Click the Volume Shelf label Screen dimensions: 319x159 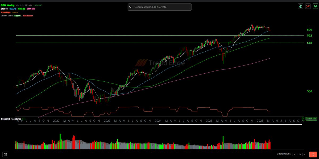click(7, 16)
